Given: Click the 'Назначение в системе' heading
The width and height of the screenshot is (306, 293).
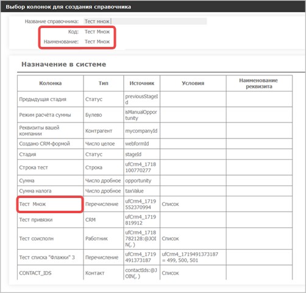Looking at the screenshot, I should (x=64, y=64).
